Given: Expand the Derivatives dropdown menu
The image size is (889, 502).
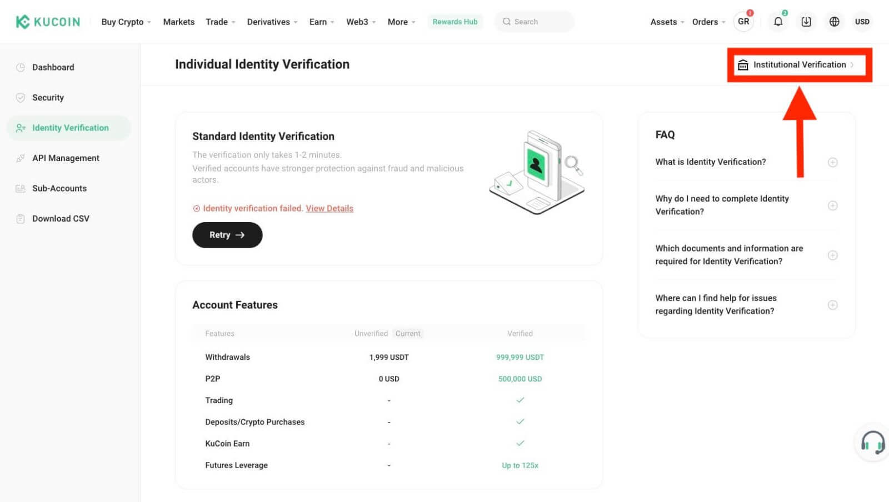Looking at the screenshot, I should pos(269,22).
